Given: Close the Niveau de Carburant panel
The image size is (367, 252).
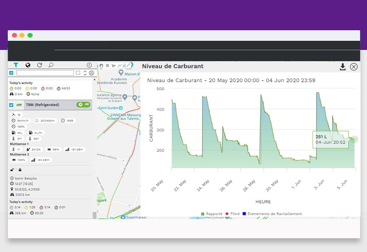Looking at the screenshot, I should pyautogui.click(x=354, y=67).
